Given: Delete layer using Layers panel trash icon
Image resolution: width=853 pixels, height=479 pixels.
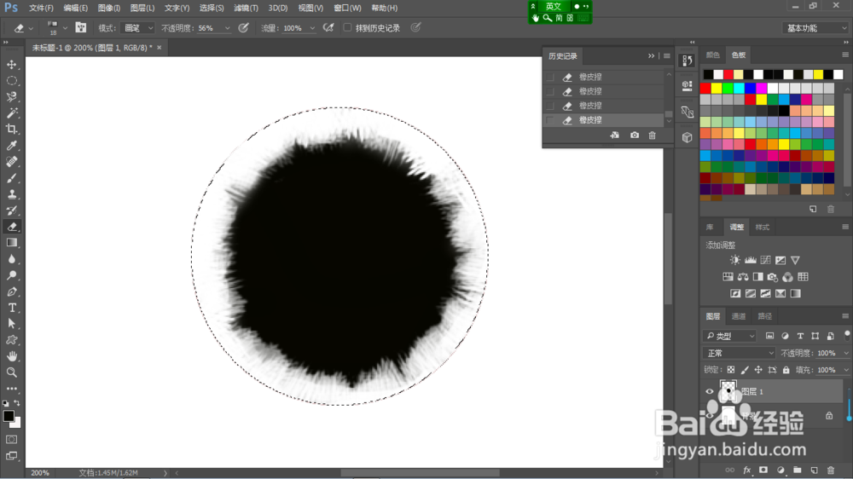Looking at the screenshot, I should pos(830,470).
